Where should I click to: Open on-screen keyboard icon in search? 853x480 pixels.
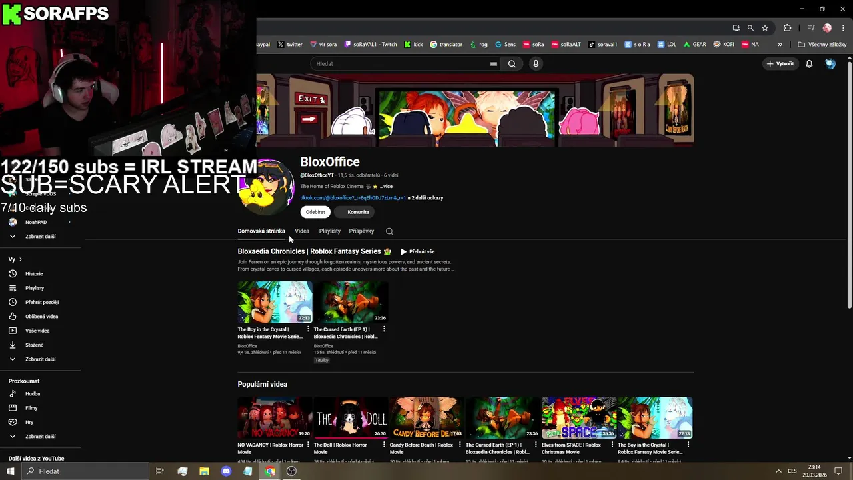point(494,64)
